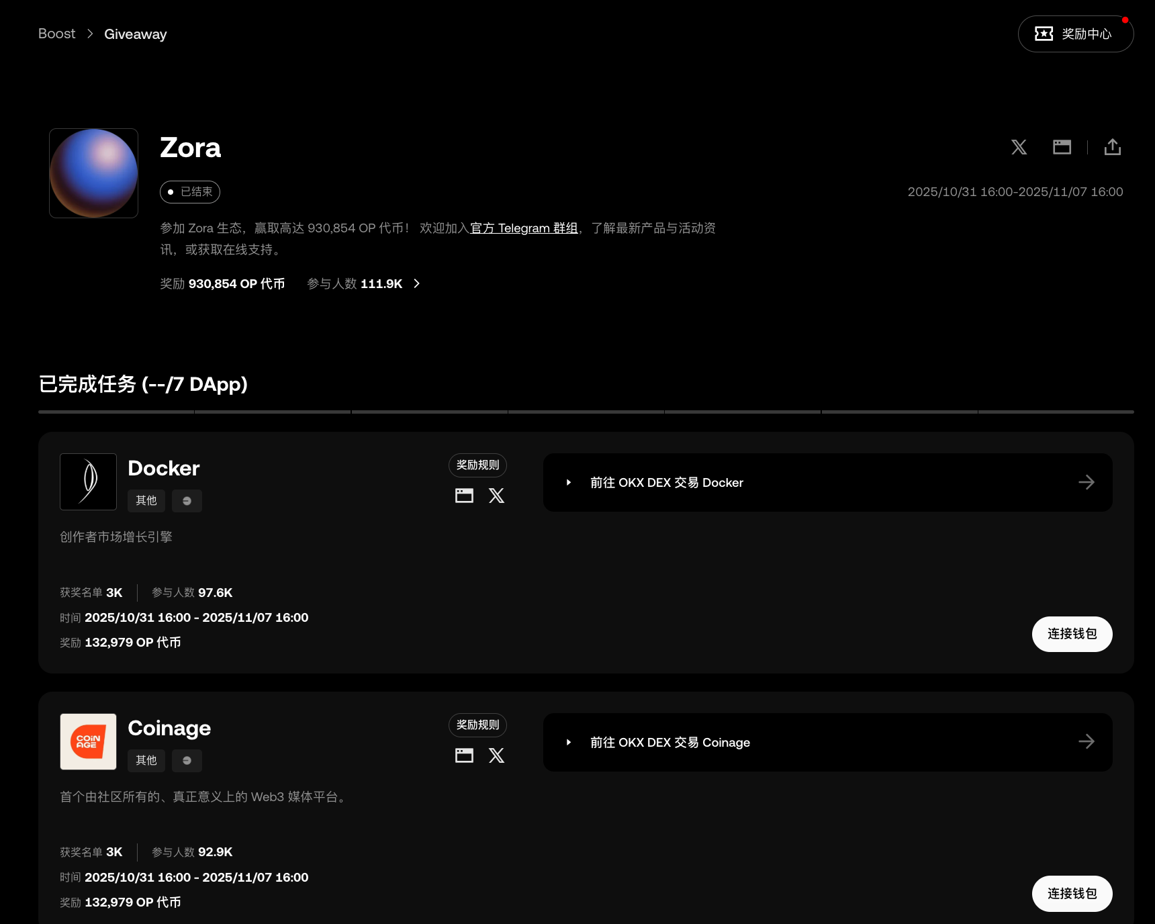Viewport: 1155px width, 924px height.
Task: Open Coinage's website icon
Action: 464,755
